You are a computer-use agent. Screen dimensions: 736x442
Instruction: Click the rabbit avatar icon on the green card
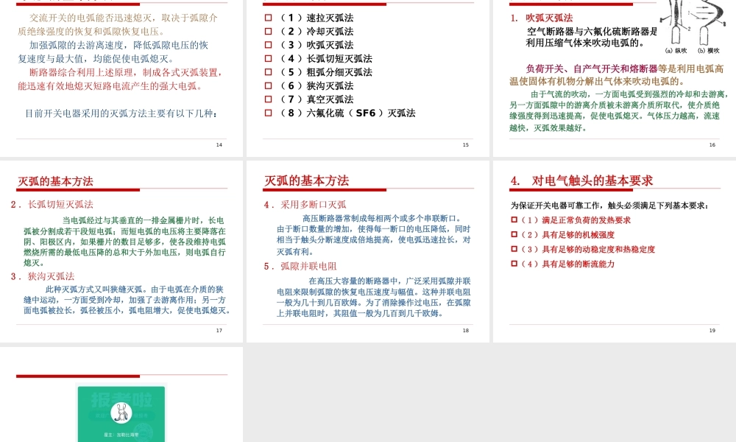tap(121, 413)
